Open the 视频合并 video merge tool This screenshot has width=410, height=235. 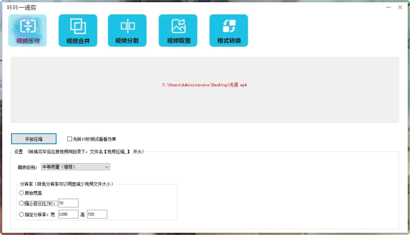point(78,30)
